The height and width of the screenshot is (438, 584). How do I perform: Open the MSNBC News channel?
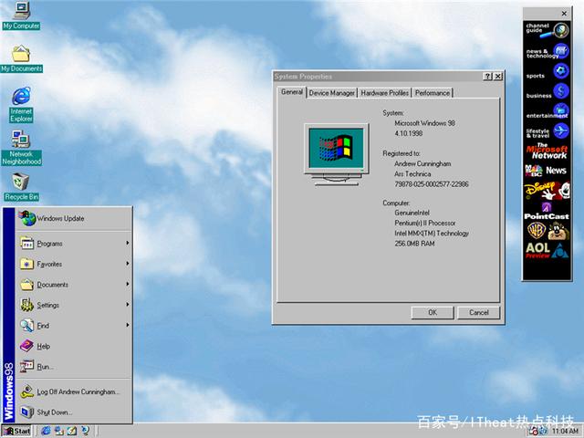(x=547, y=171)
